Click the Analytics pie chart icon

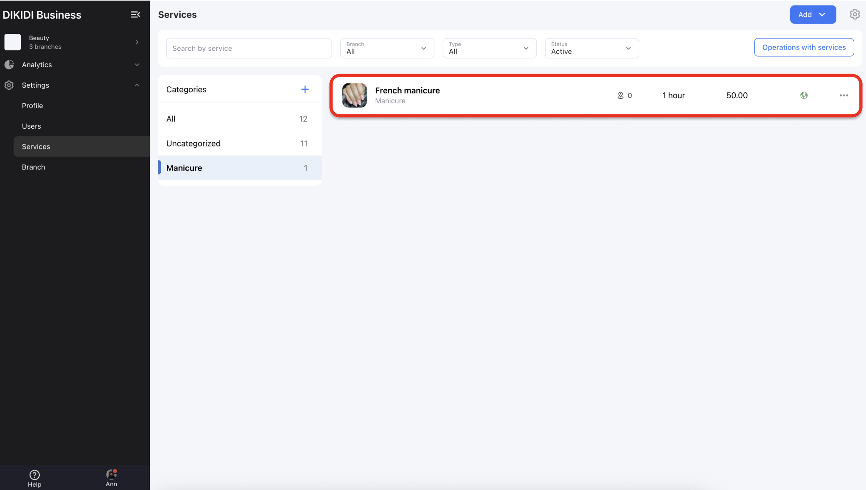(9, 65)
